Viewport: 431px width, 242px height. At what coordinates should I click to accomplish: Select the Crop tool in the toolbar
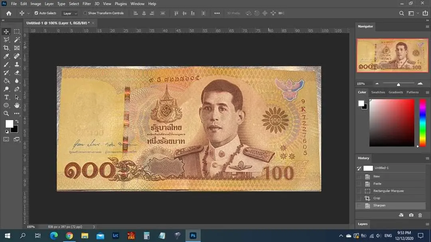click(x=6, y=48)
